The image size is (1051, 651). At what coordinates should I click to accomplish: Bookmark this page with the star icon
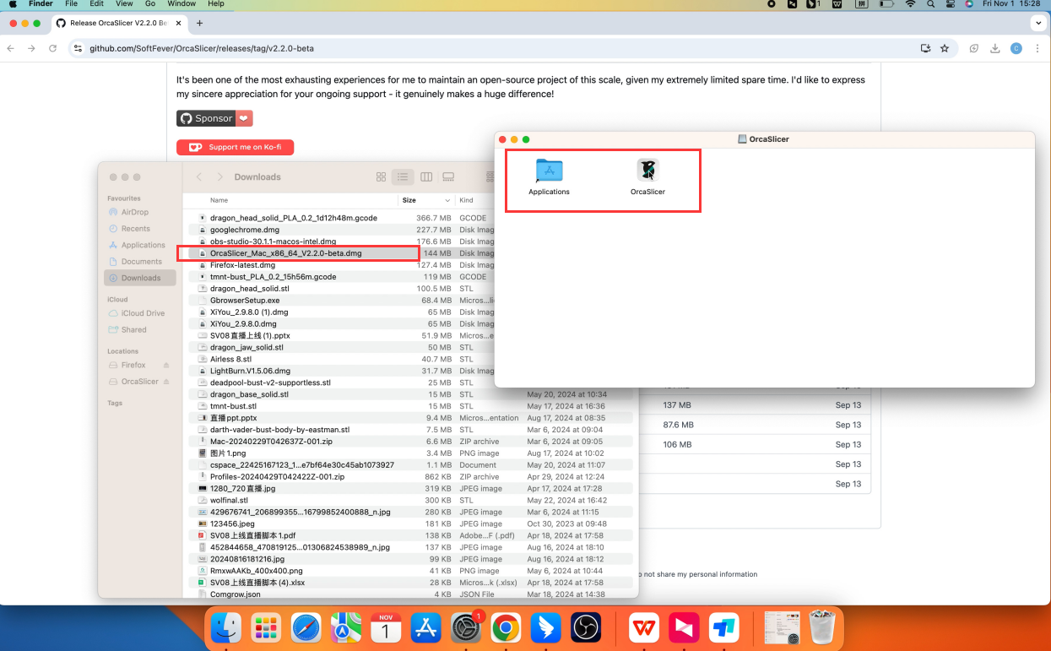945,48
